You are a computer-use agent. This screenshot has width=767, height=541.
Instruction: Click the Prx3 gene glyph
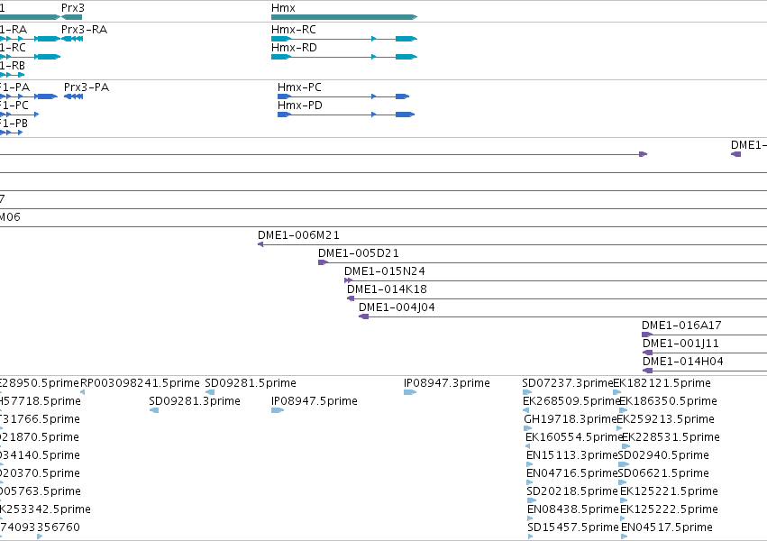(x=71, y=17)
